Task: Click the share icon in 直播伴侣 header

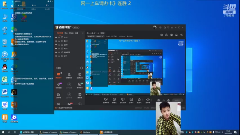Action: click(x=181, y=35)
